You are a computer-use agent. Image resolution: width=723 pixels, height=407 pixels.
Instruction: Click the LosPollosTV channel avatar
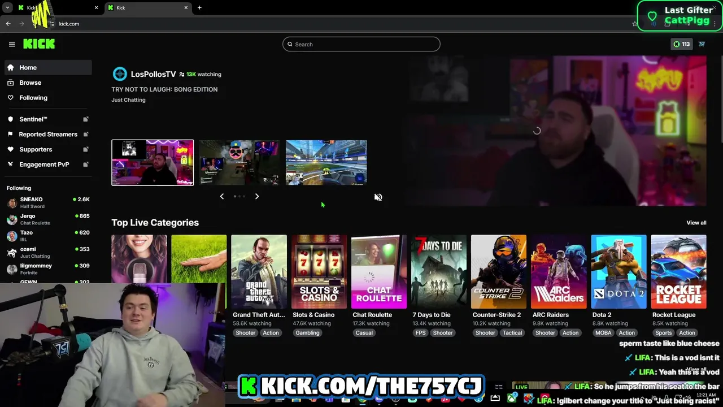coord(120,74)
